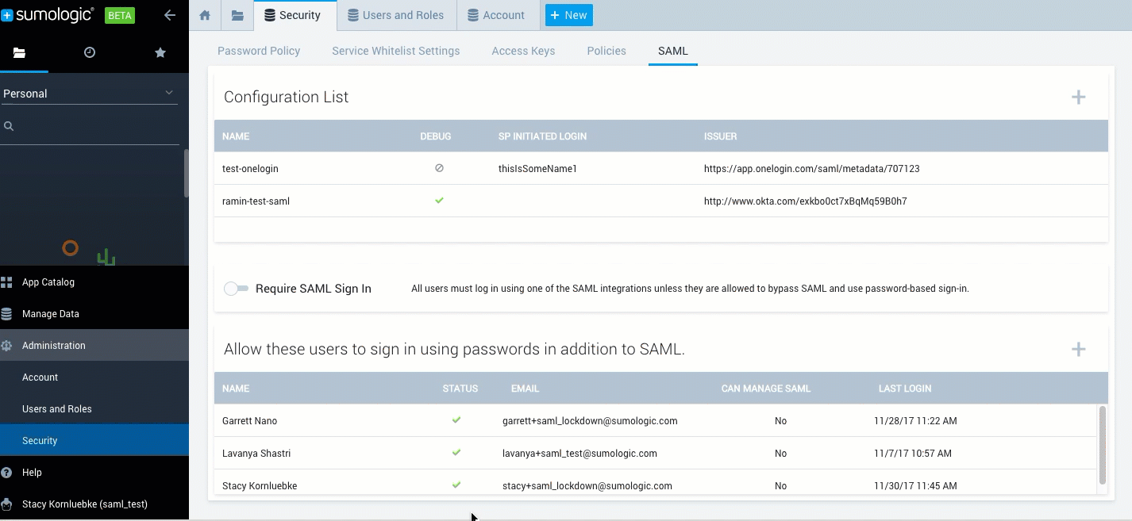Image resolution: width=1132 pixels, height=521 pixels.
Task: Open the folder library icon tab
Action: (x=237, y=15)
